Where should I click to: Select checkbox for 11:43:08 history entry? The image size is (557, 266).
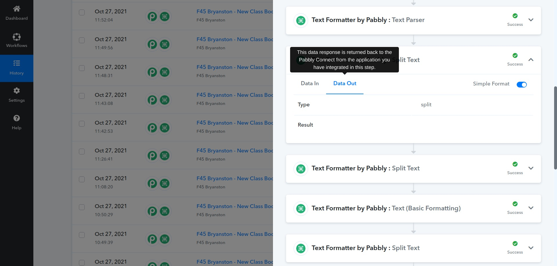[82, 96]
